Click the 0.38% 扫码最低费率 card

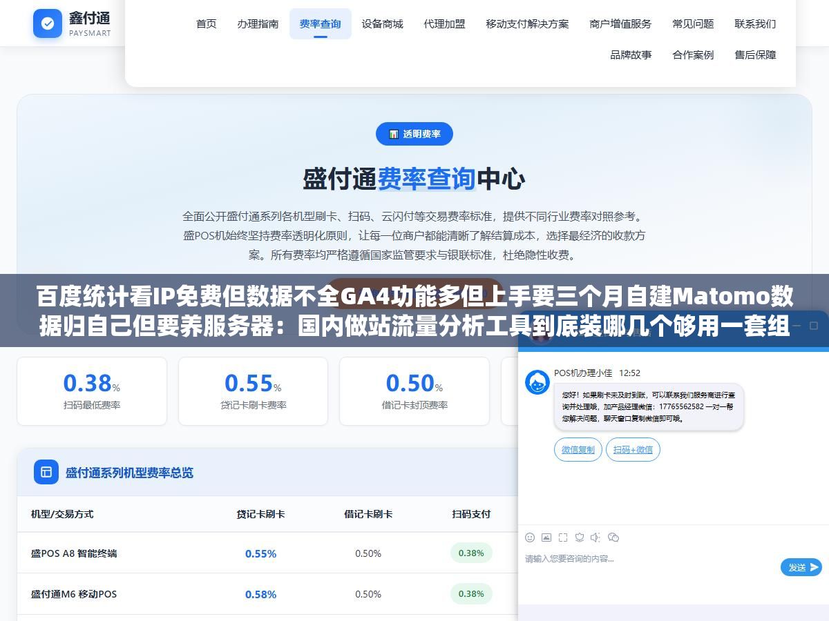pyautogui.click(x=92, y=391)
